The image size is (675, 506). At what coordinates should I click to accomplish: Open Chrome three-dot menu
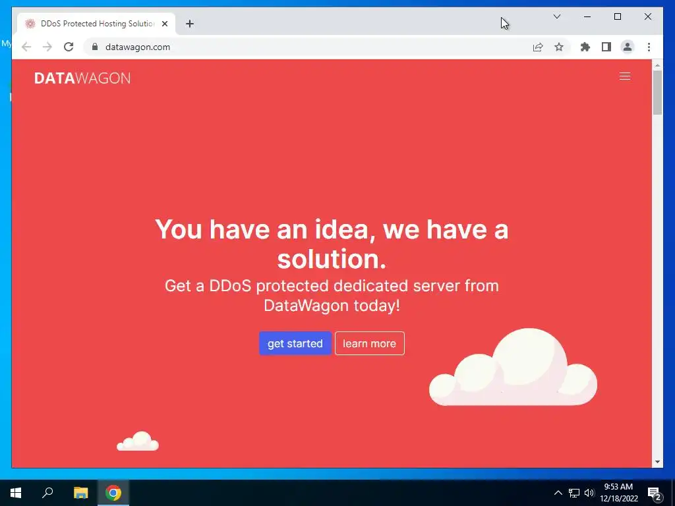tap(649, 47)
